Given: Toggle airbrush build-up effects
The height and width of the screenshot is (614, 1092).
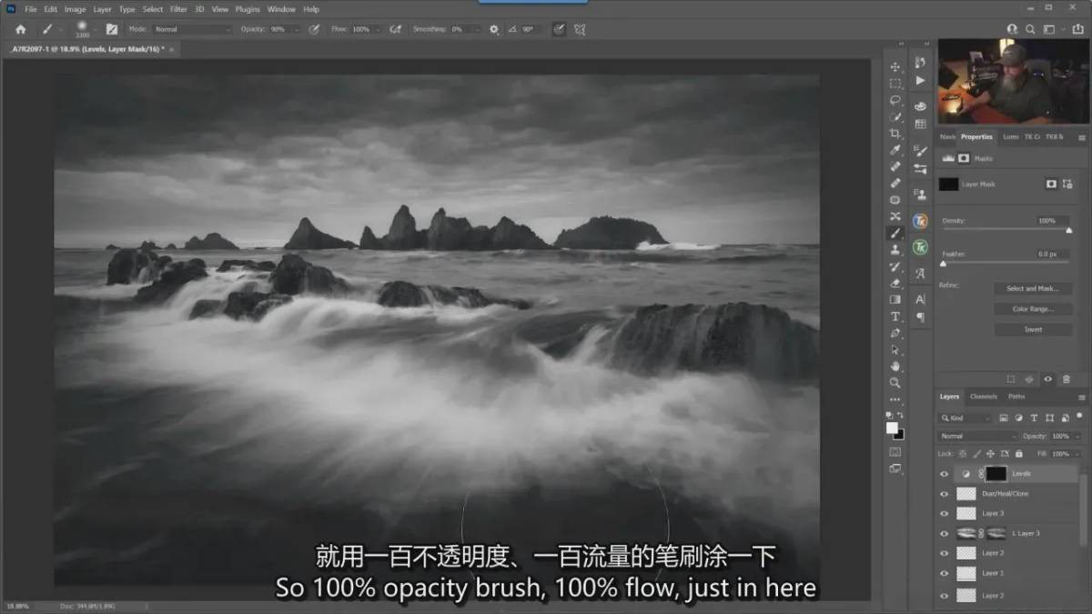Looking at the screenshot, I should (x=396, y=29).
